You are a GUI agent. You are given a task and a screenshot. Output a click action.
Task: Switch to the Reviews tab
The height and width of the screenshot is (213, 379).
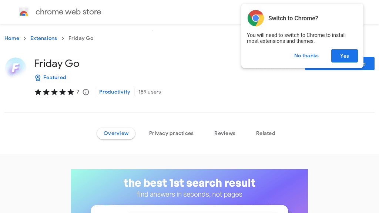click(x=225, y=133)
